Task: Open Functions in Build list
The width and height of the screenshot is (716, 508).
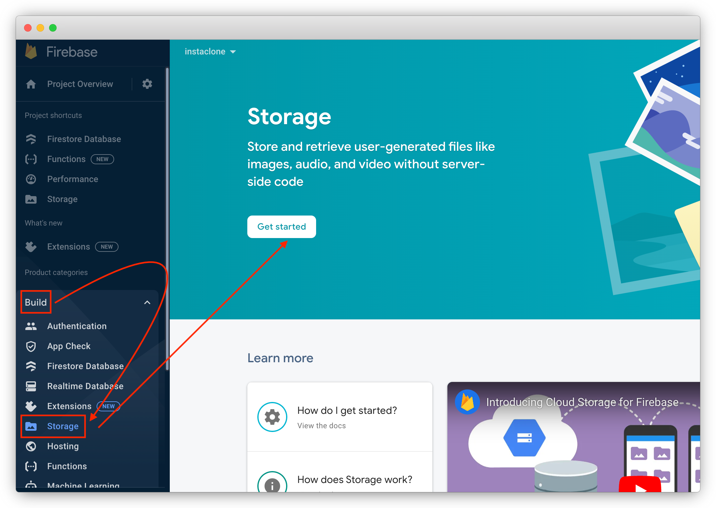Action: [67, 466]
